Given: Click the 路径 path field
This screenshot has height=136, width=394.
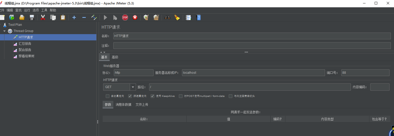Looking at the screenshot, I should (x=250, y=87).
